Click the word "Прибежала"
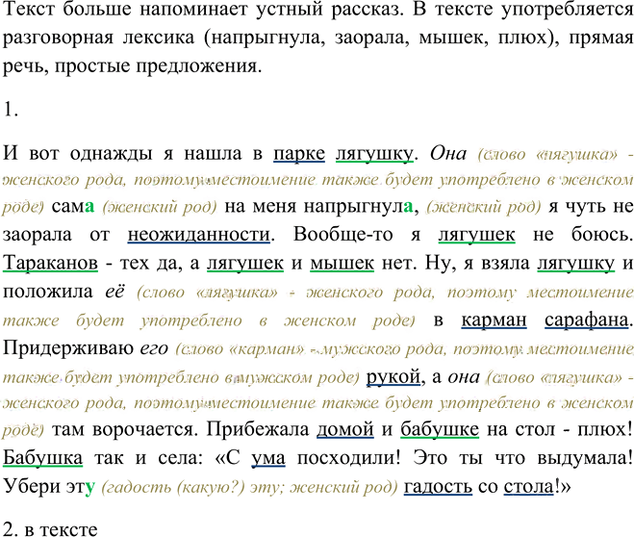This screenshot has height=537, width=634. click(x=258, y=429)
